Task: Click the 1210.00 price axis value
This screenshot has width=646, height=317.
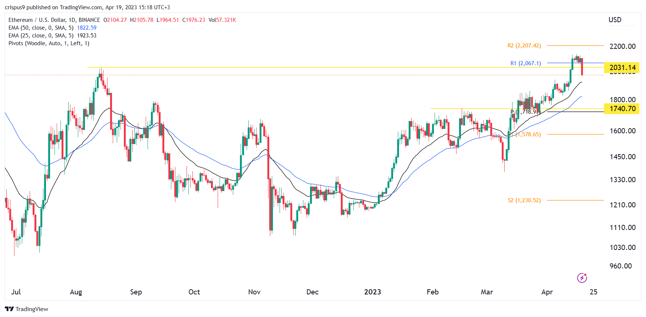Action: tap(623, 205)
